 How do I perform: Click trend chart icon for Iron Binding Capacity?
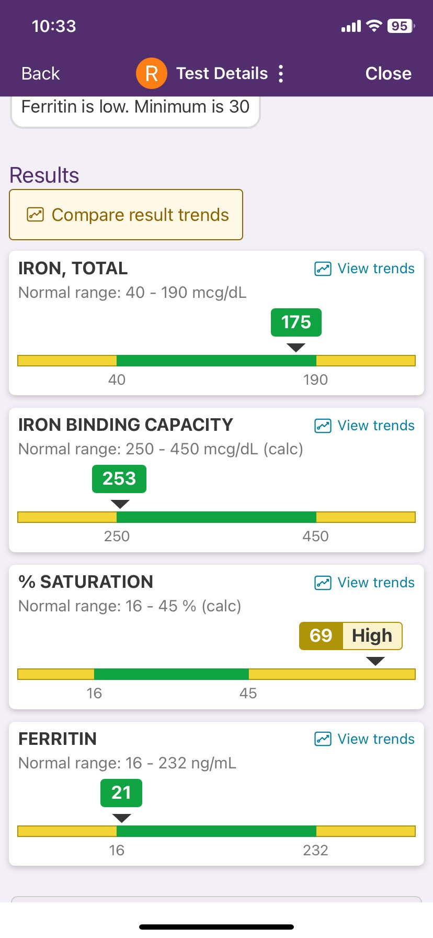click(323, 426)
